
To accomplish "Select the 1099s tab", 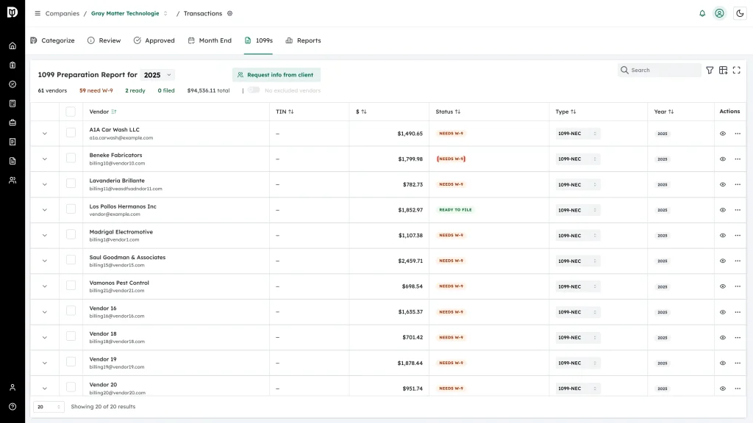I will pos(258,41).
